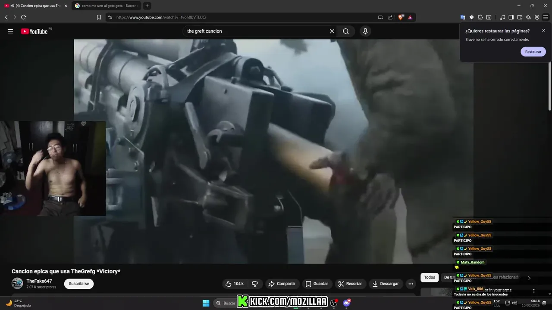The image size is (552, 310).
Task: Download video with Descargar
Action: [x=386, y=284]
